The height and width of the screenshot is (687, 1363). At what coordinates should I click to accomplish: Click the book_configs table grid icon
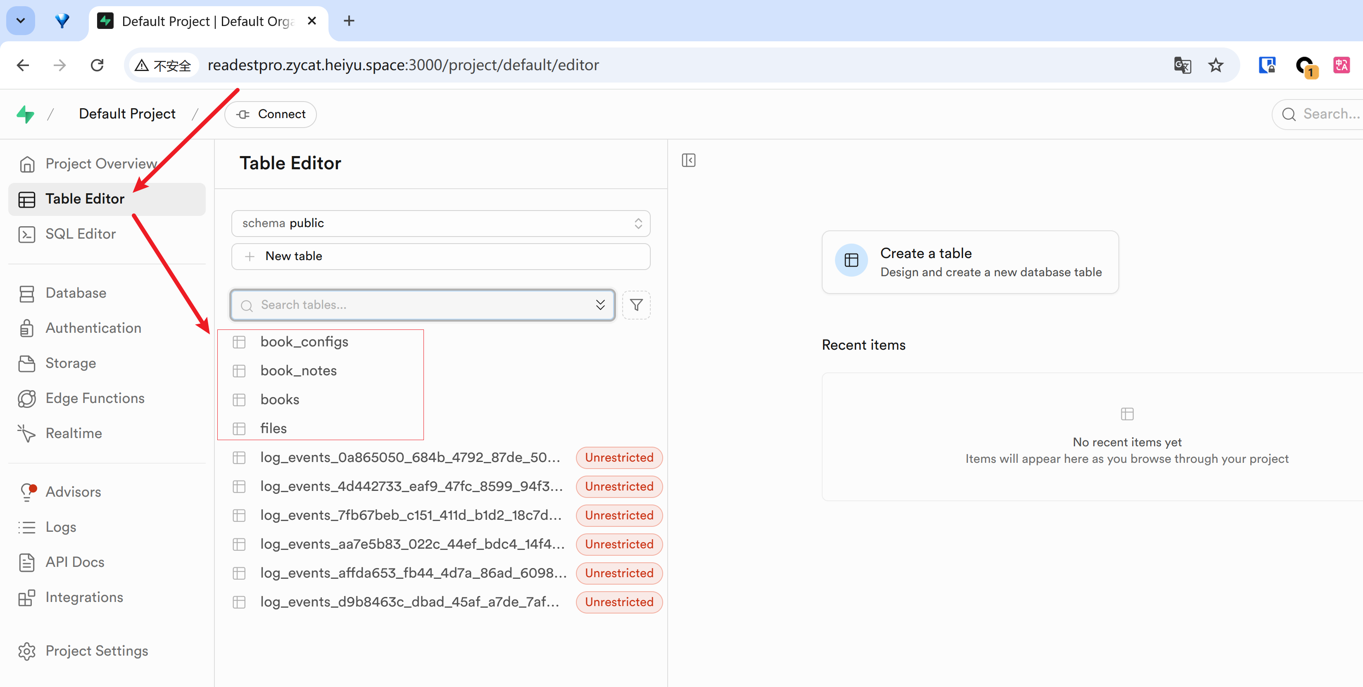pos(239,342)
